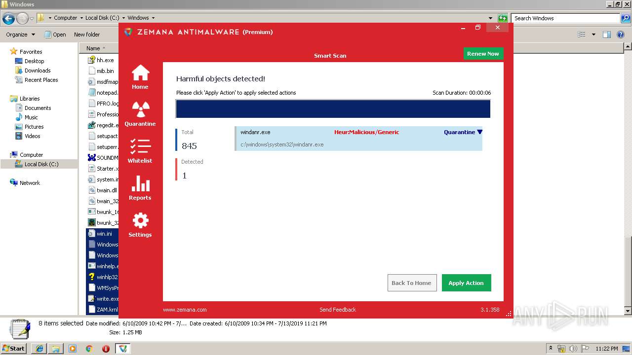Screen dimensions: 632x355
Task: Click the Renew Now button
Action: pos(483,54)
